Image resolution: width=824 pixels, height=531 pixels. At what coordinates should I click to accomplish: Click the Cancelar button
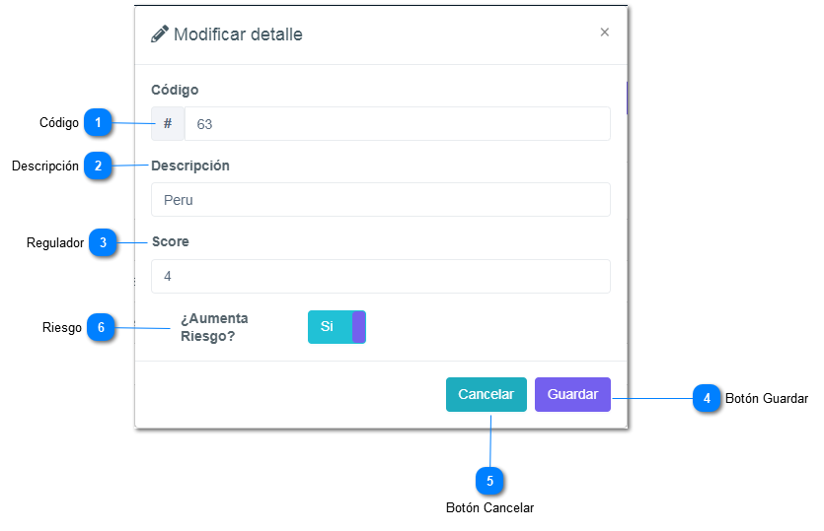tap(487, 394)
